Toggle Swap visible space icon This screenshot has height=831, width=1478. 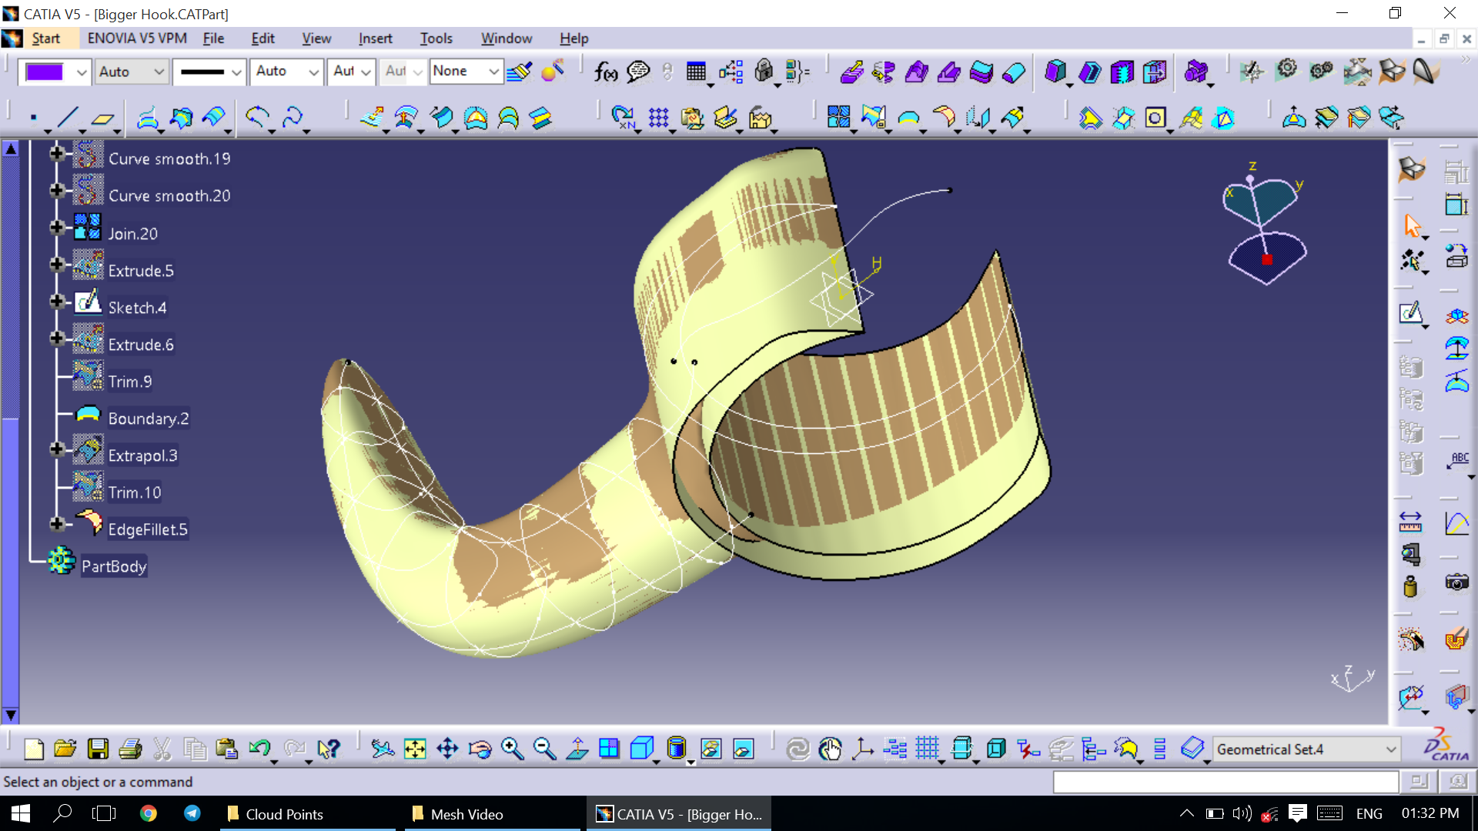tap(743, 749)
